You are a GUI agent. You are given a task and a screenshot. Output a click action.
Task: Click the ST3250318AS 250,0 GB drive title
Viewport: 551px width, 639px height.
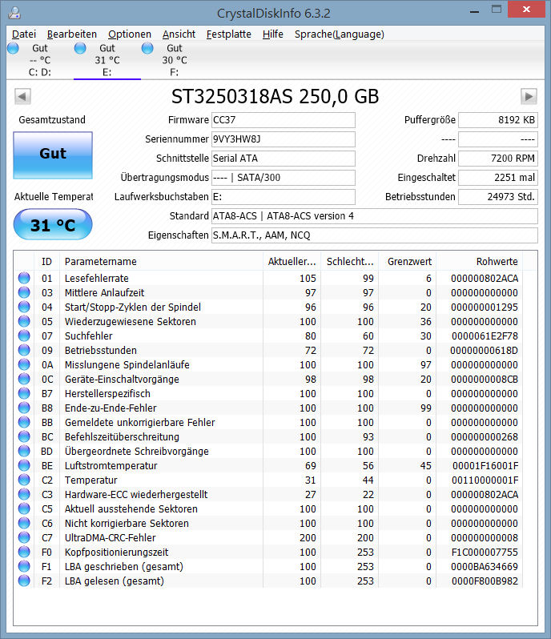point(275,97)
